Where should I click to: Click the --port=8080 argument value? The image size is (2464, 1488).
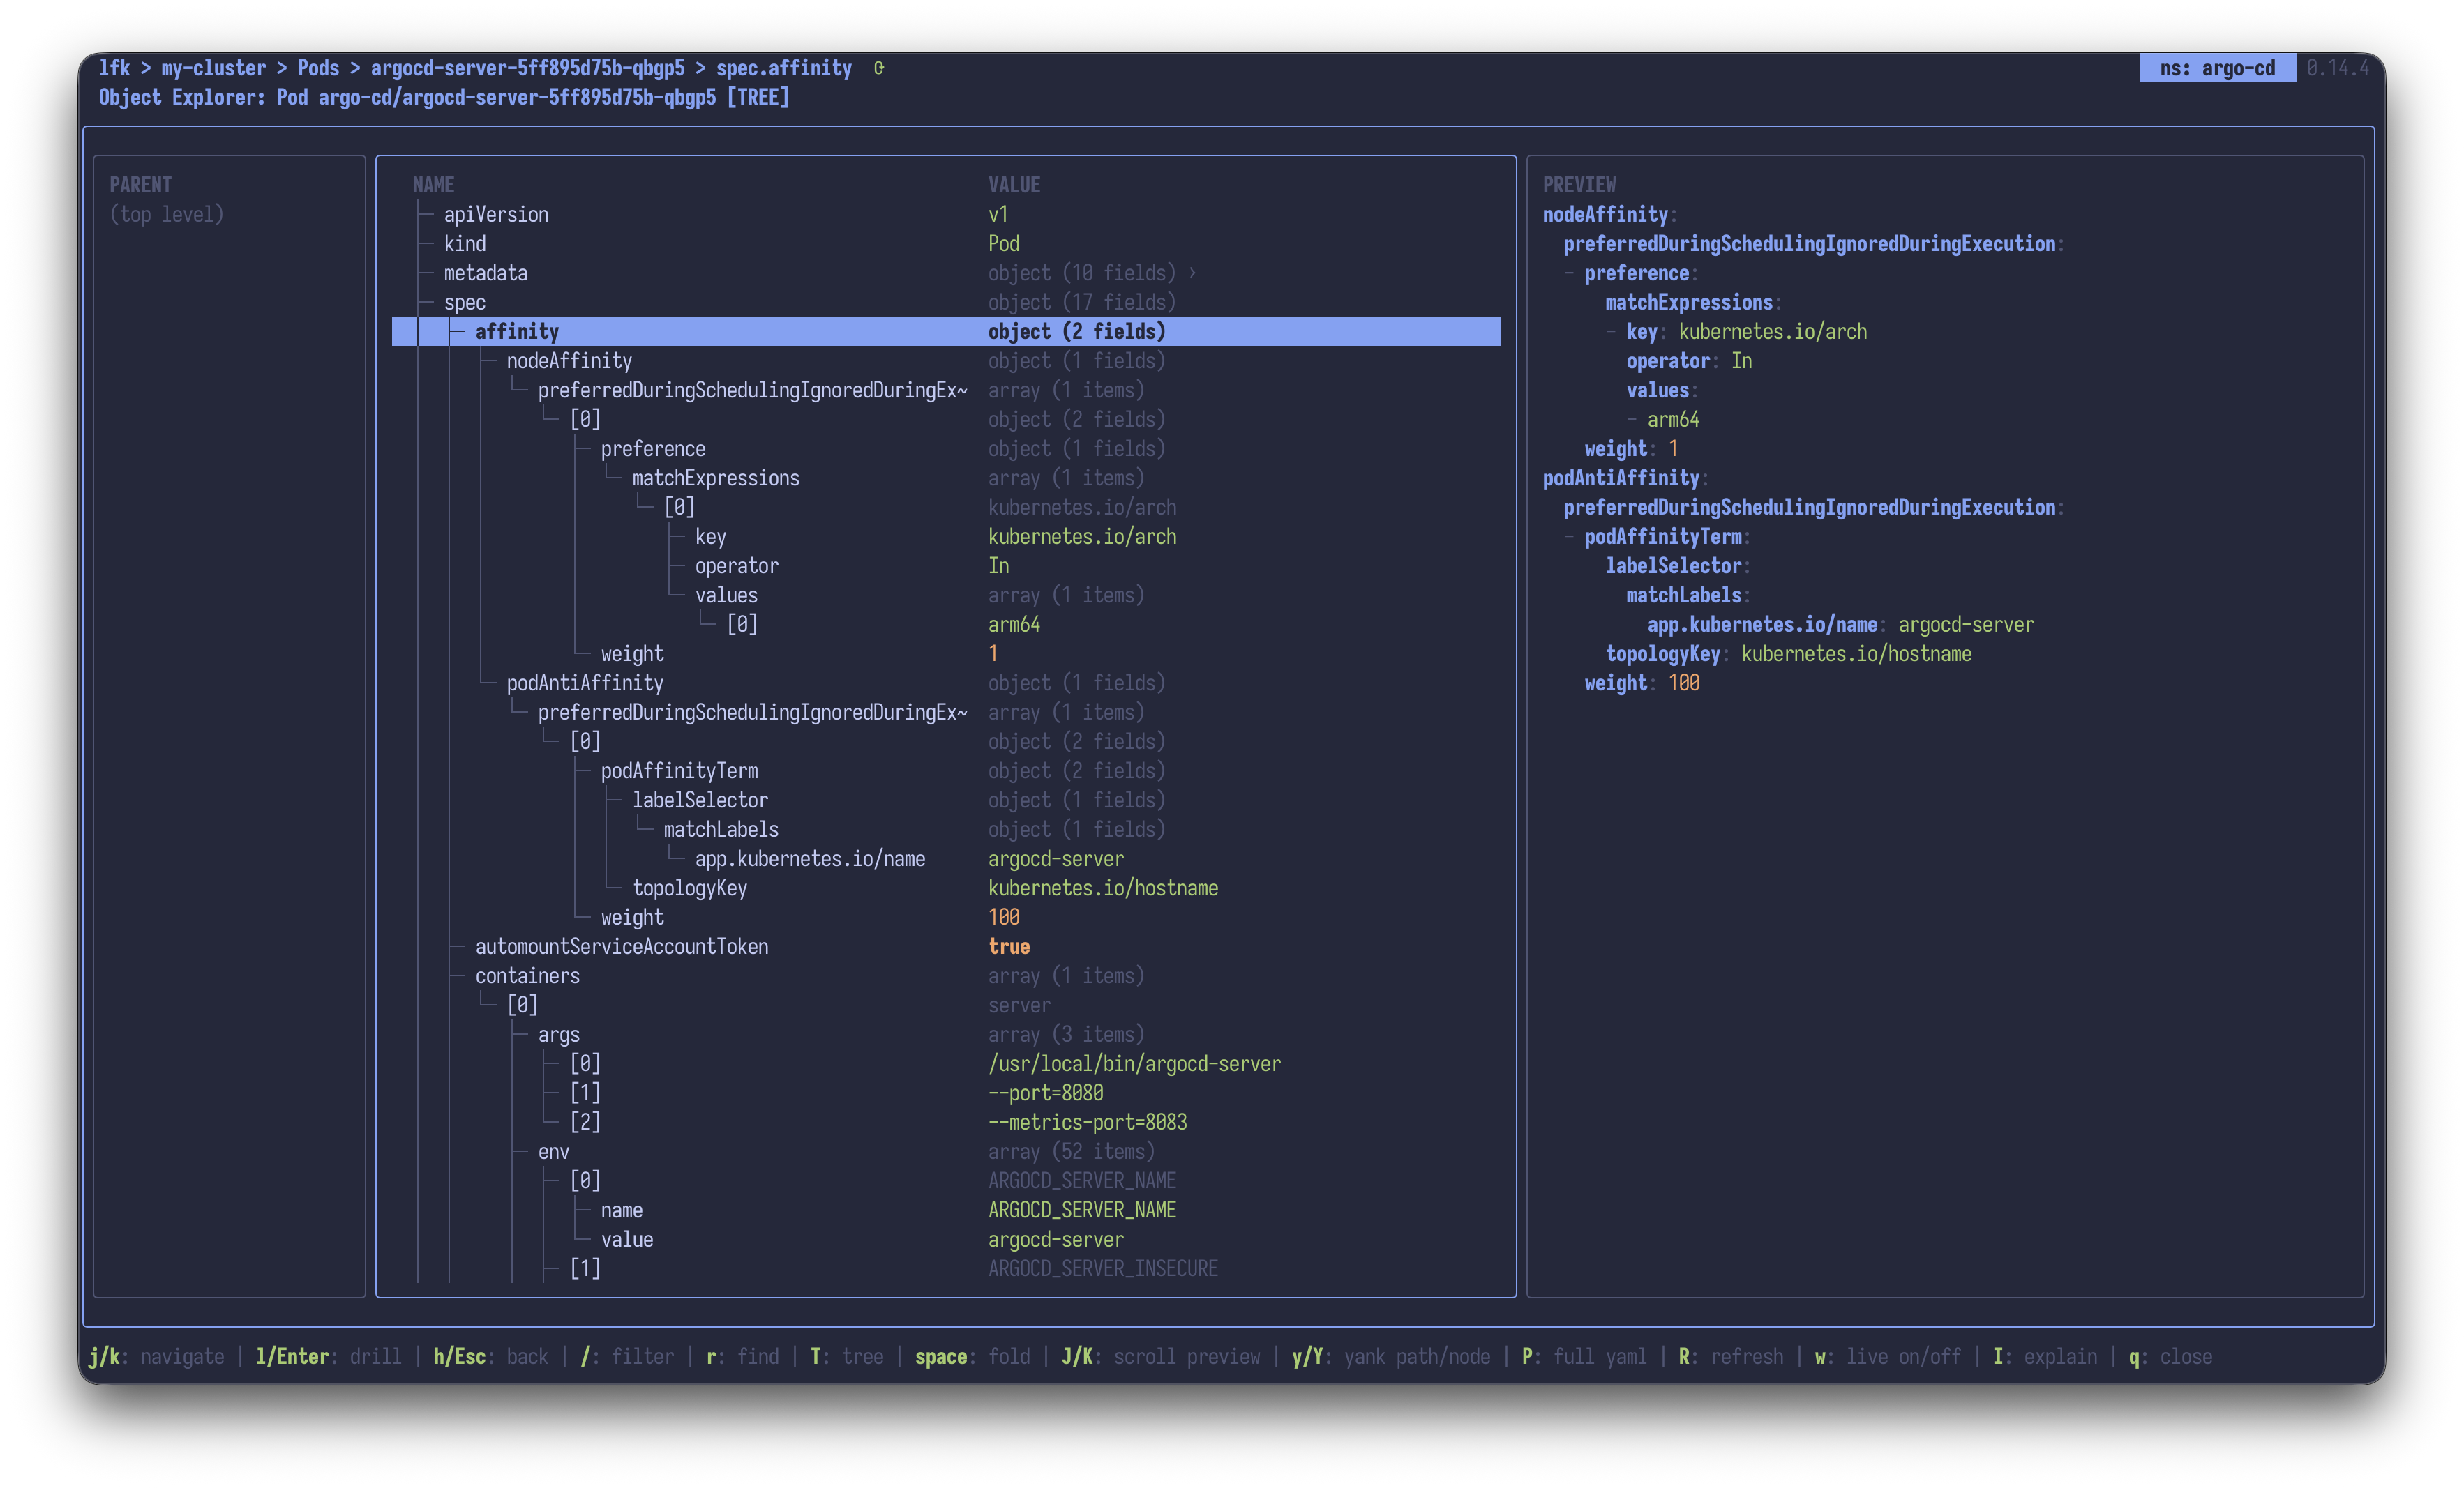(x=1046, y=1092)
